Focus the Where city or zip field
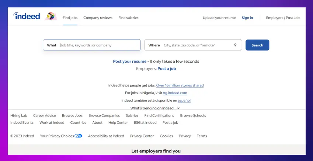This screenshot has width=313, height=161. tap(197, 45)
